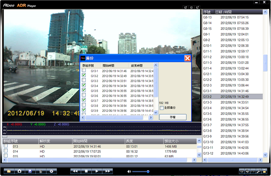Select the G9-1 entry 12:04:01
The image size is (271, 176).
point(233,34)
